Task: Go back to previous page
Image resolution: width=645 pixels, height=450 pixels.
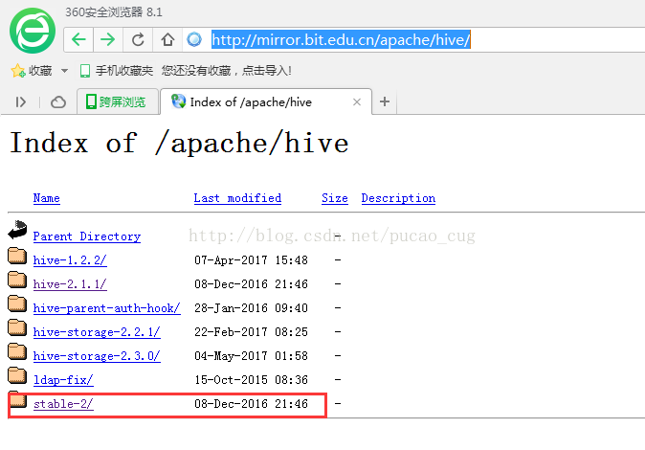Action: point(78,40)
